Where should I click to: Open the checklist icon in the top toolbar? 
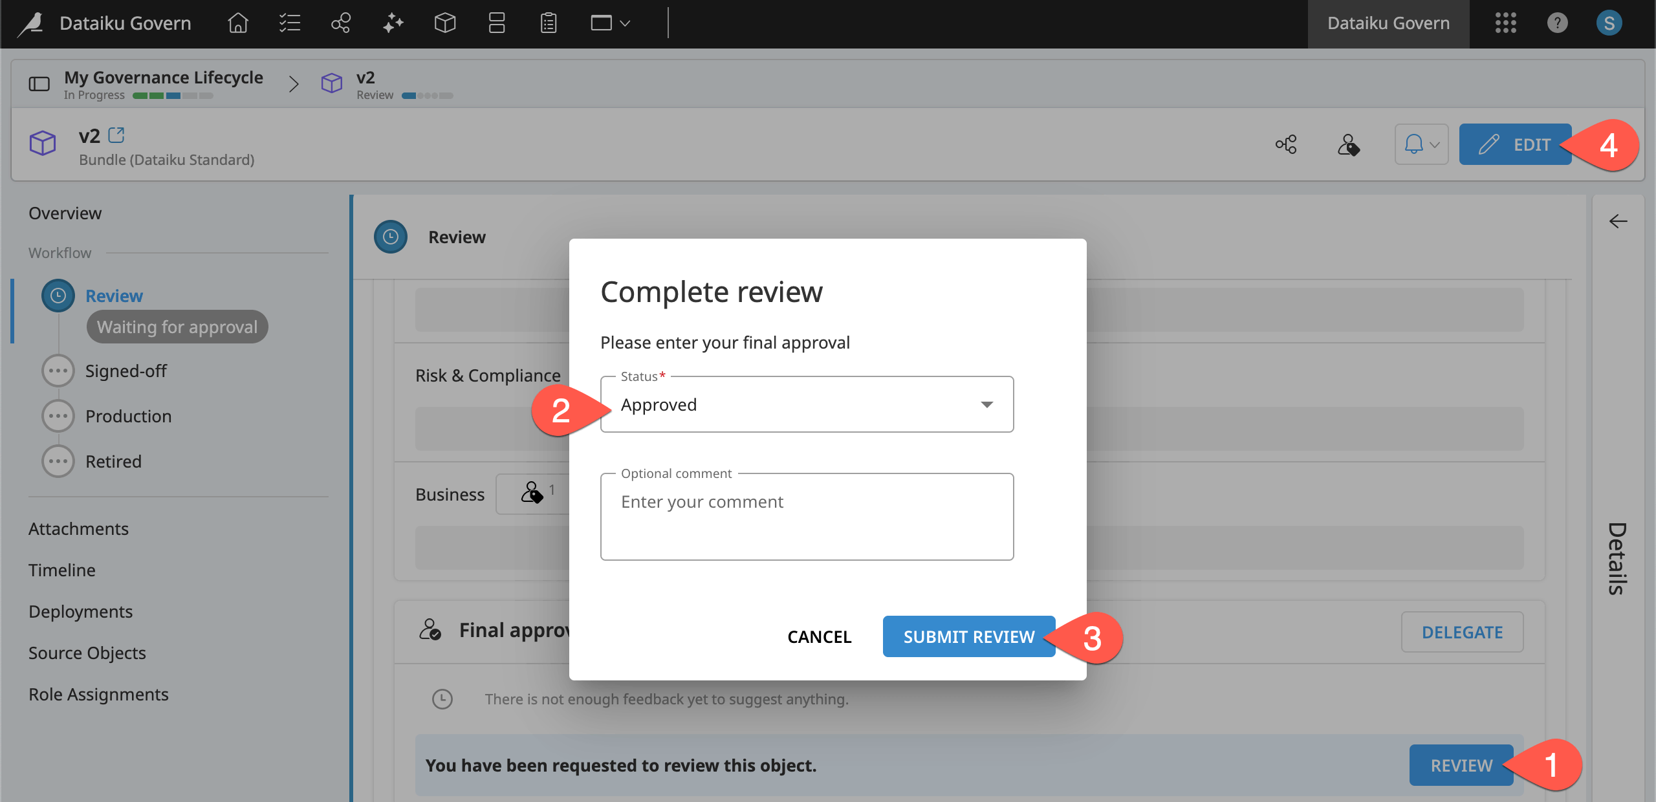(289, 23)
